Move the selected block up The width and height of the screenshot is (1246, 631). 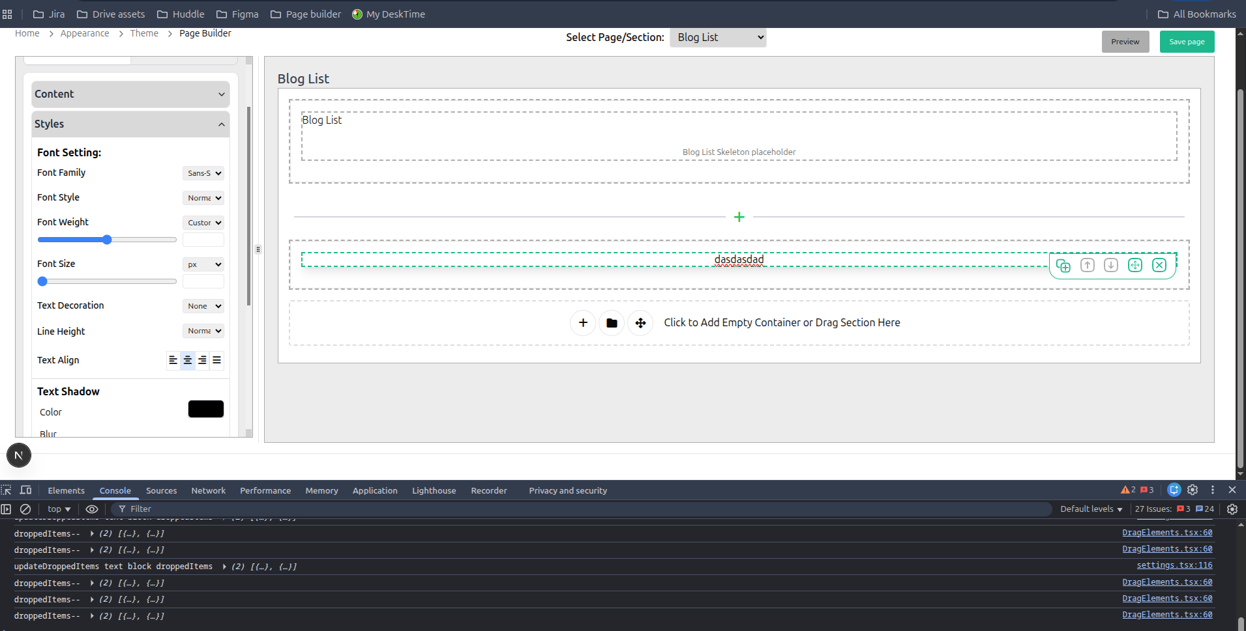tap(1088, 266)
